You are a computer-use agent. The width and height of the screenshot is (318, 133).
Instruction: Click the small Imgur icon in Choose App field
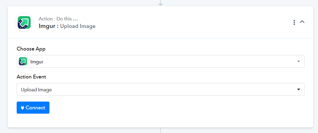click(x=23, y=61)
